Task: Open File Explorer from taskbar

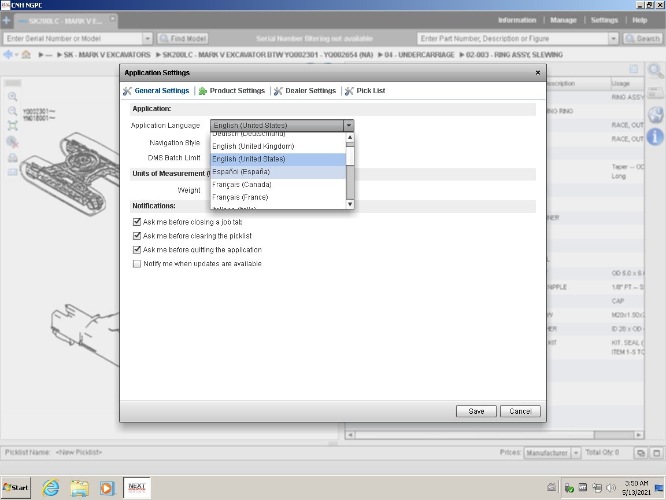Action: [79, 488]
